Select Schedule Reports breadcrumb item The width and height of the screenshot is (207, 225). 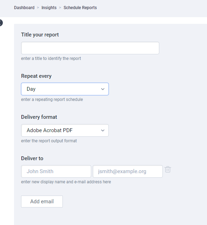click(80, 8)
